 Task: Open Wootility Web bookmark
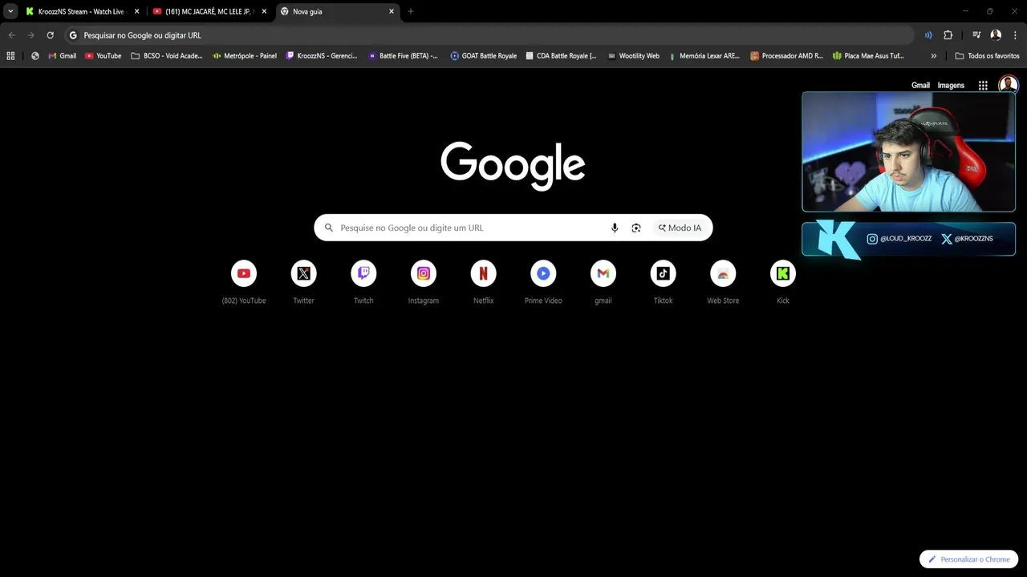coord(634,56)
